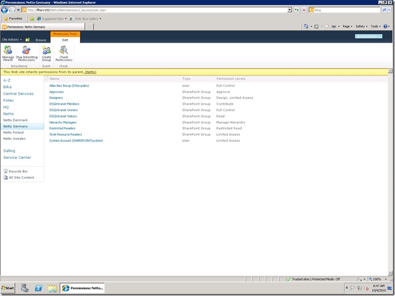
Task: Open the Designers group link
Action: click(x=56, y=98)
